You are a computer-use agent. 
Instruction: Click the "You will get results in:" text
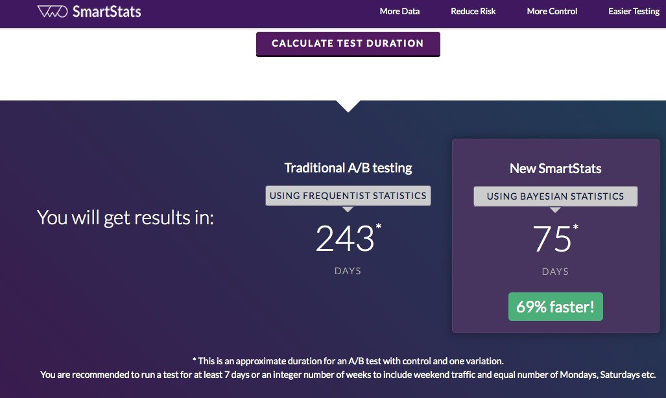click(x=125, y=218)
